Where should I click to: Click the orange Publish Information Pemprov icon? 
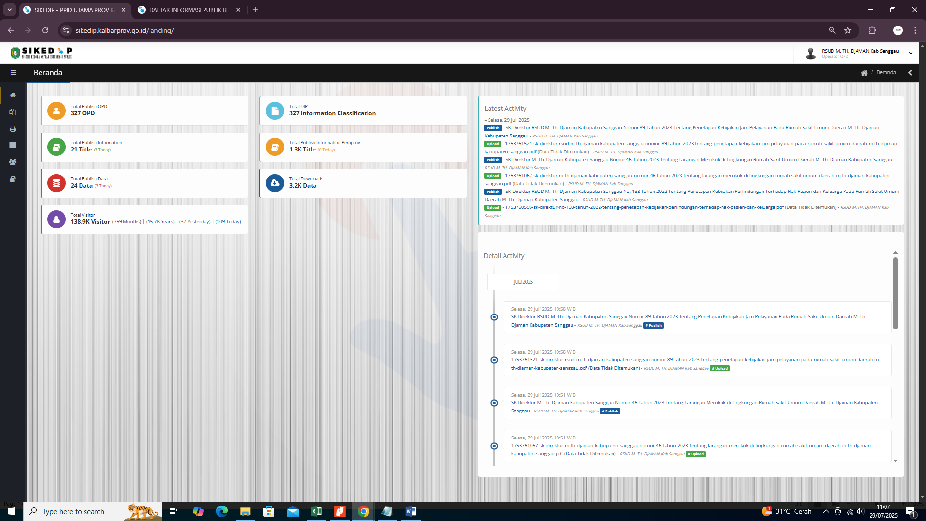point(275,147)
